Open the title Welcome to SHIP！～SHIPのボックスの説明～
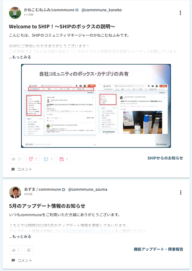Screen dimensions: 192x271 pyautogui.click(x=62, y=27)
